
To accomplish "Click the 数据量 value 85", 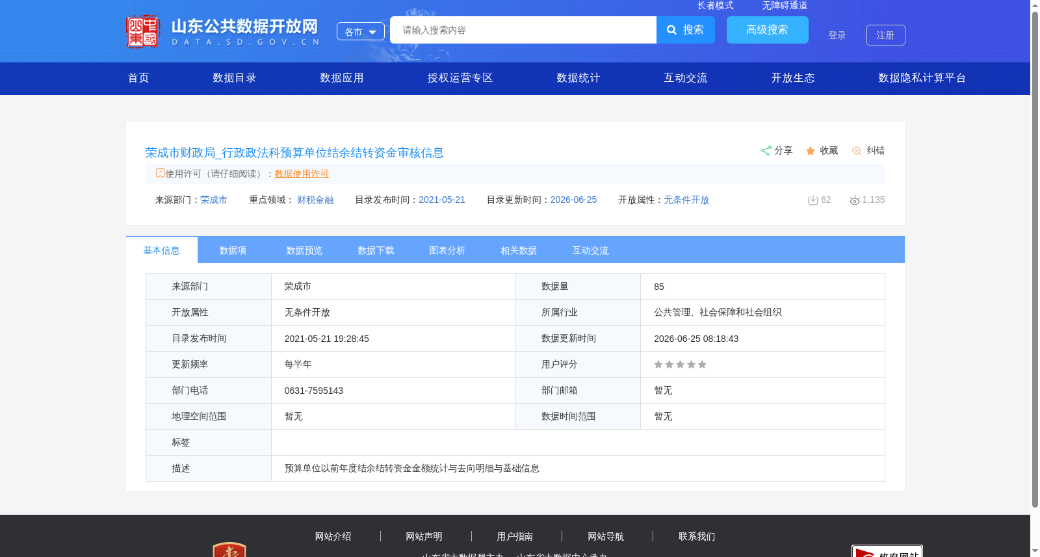I will click(659, 287).
